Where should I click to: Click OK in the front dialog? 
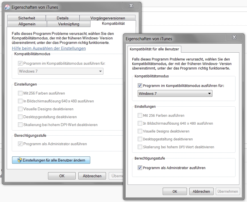point(175,191)
